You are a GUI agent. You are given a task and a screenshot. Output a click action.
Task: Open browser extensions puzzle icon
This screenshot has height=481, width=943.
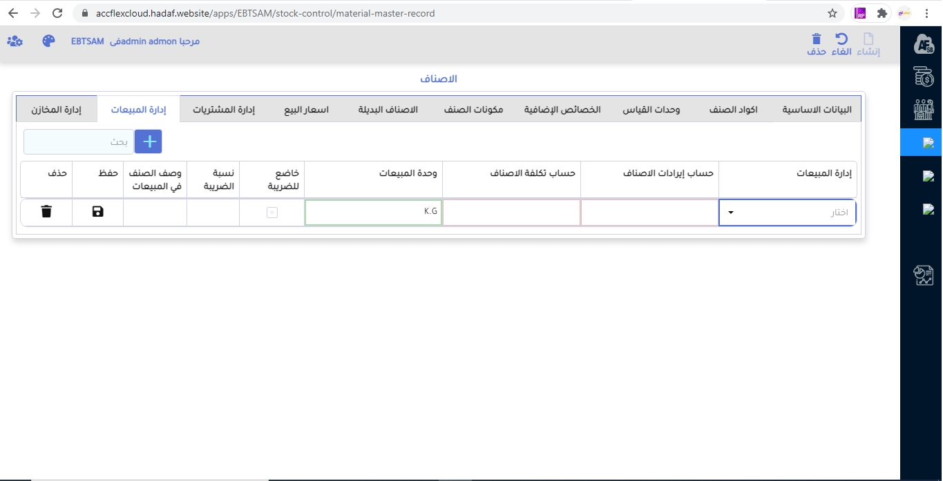pos(882,13)
